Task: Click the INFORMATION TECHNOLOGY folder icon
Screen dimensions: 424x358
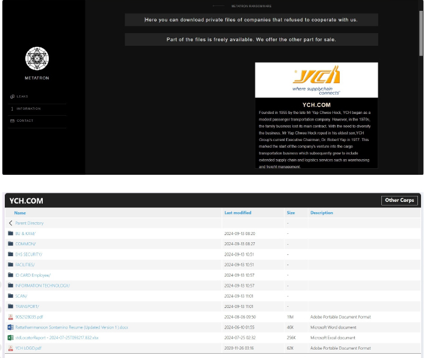Action: pyautogui.click(x=11, y=285)
